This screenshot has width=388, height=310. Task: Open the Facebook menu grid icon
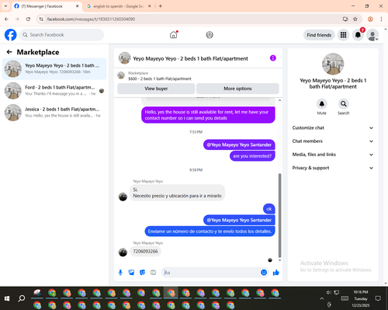tap(343, 35)
